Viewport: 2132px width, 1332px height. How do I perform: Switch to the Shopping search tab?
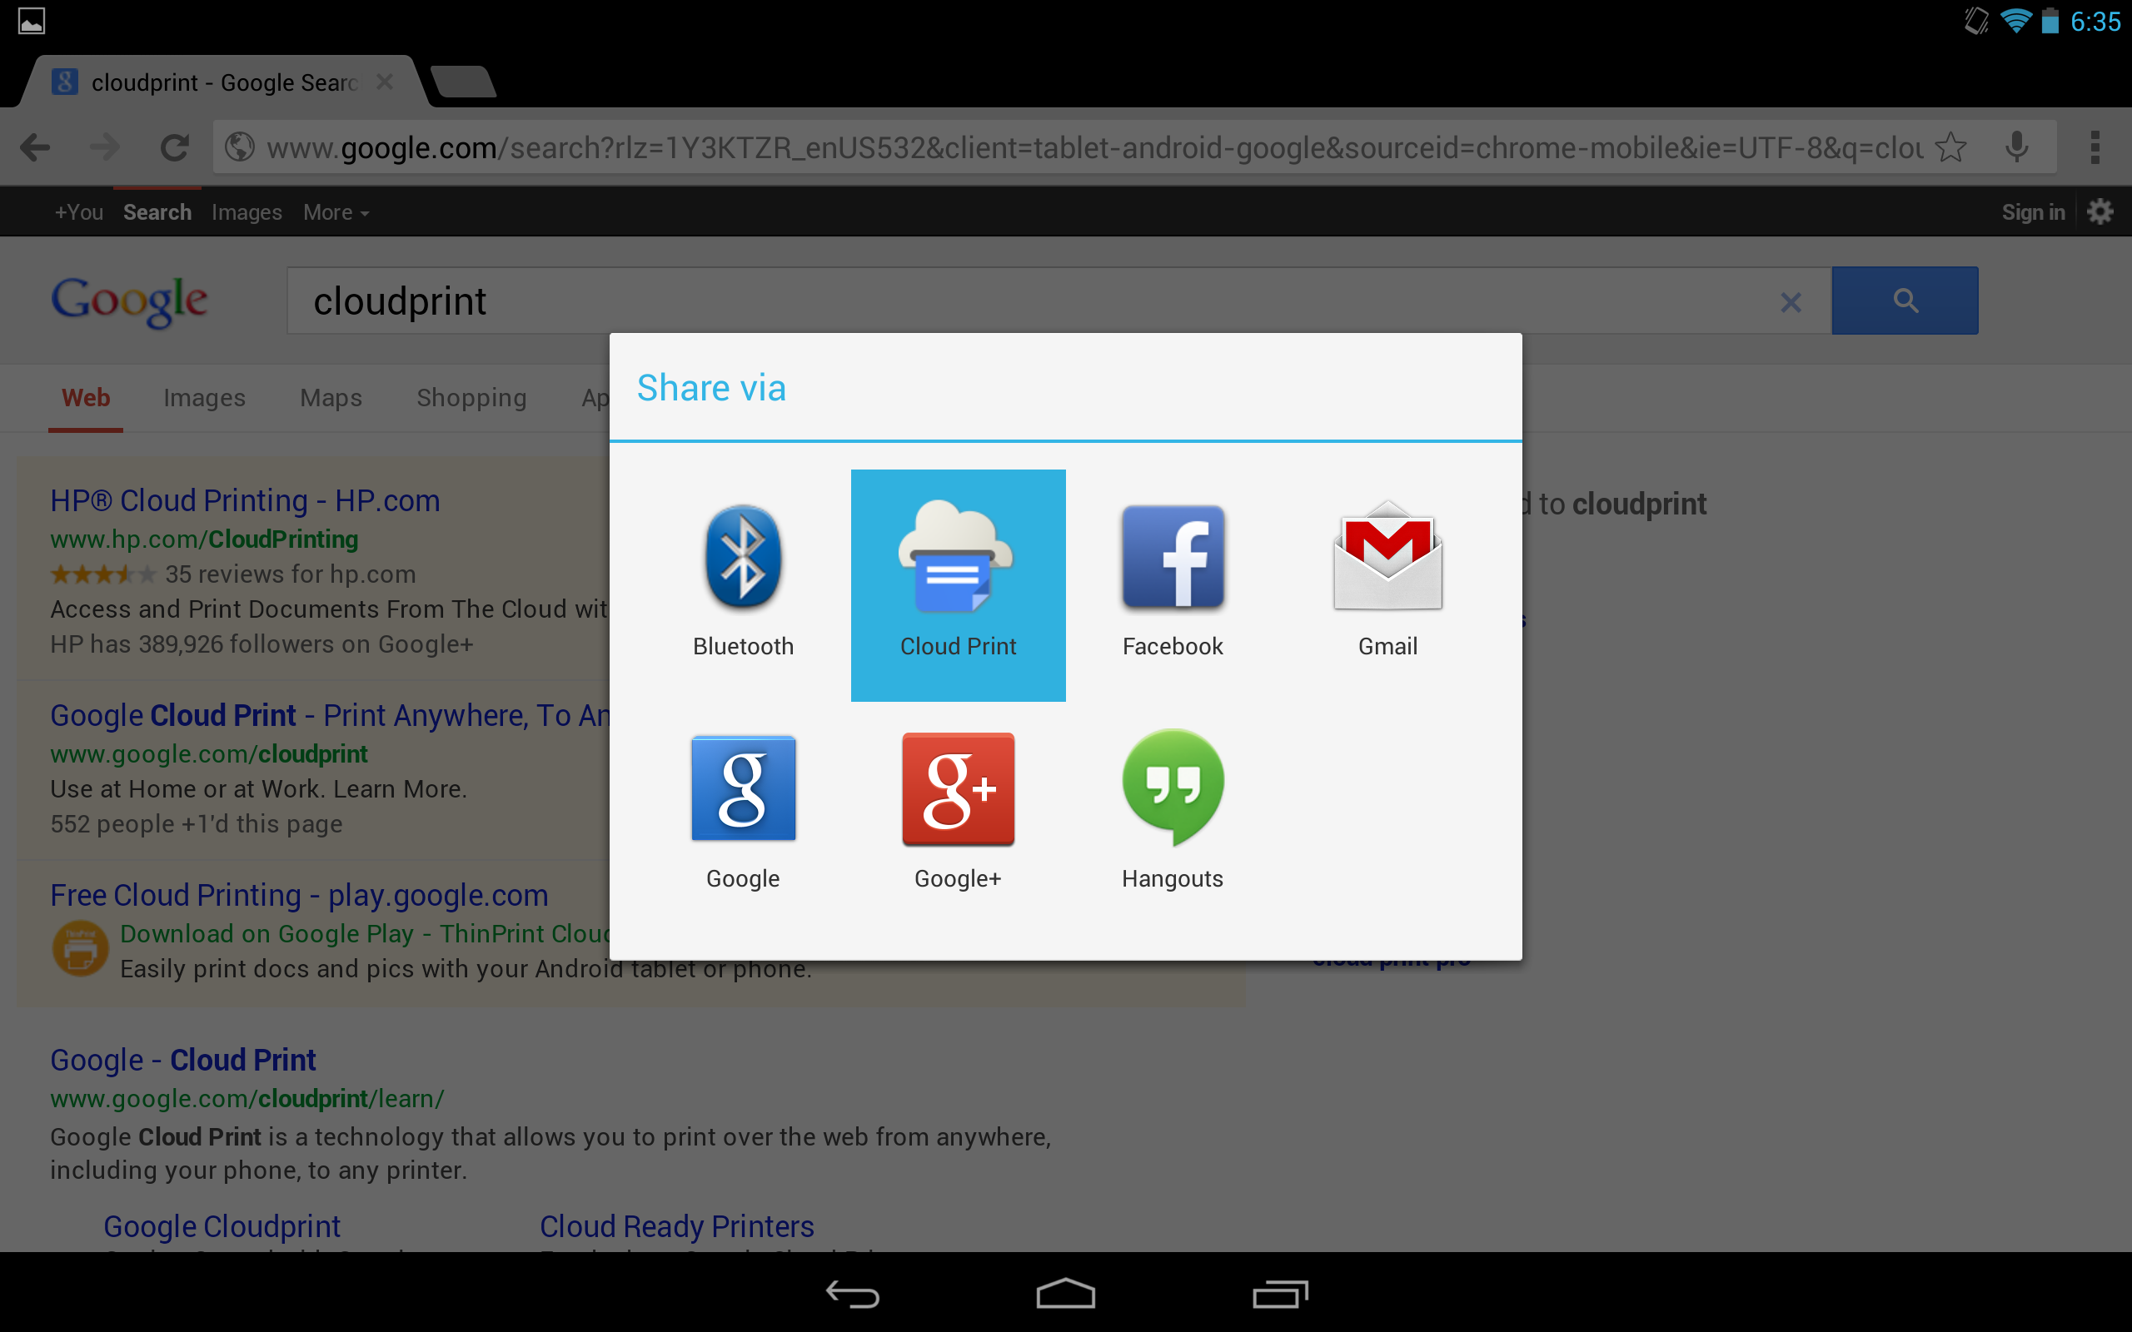point(471,397)
